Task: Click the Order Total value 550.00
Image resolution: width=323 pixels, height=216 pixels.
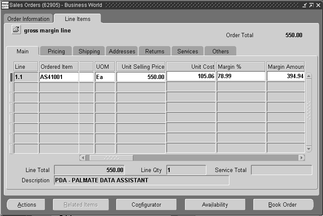Action: coord(294,35)
